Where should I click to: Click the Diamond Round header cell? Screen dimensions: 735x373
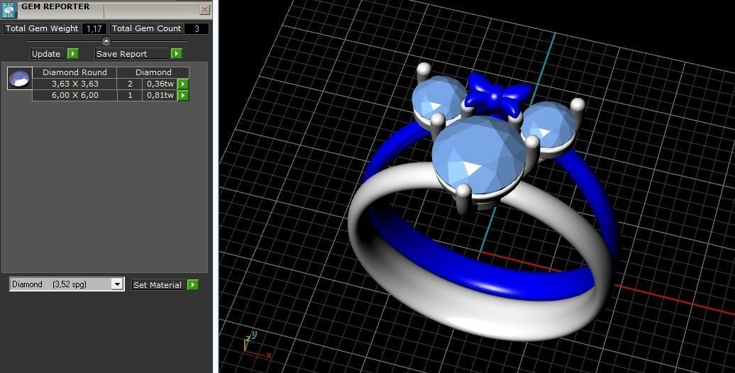pos(74,72)
